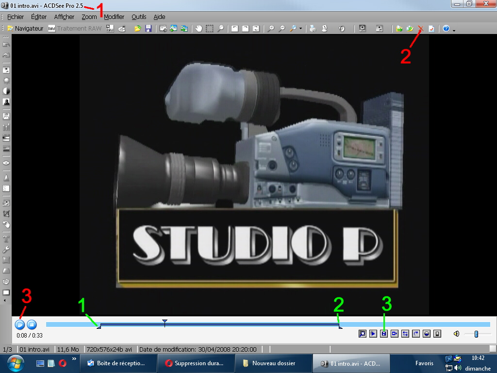Switch to Boîte de réception taskbar window
Screen dimensions: 497x373
[118, 363]
